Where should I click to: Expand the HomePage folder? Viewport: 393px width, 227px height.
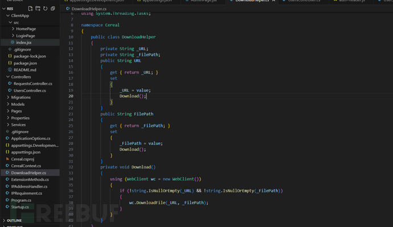[x=13, y=29]
